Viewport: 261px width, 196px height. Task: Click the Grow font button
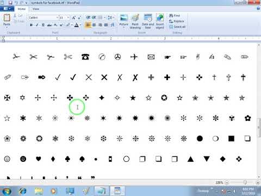73,17
